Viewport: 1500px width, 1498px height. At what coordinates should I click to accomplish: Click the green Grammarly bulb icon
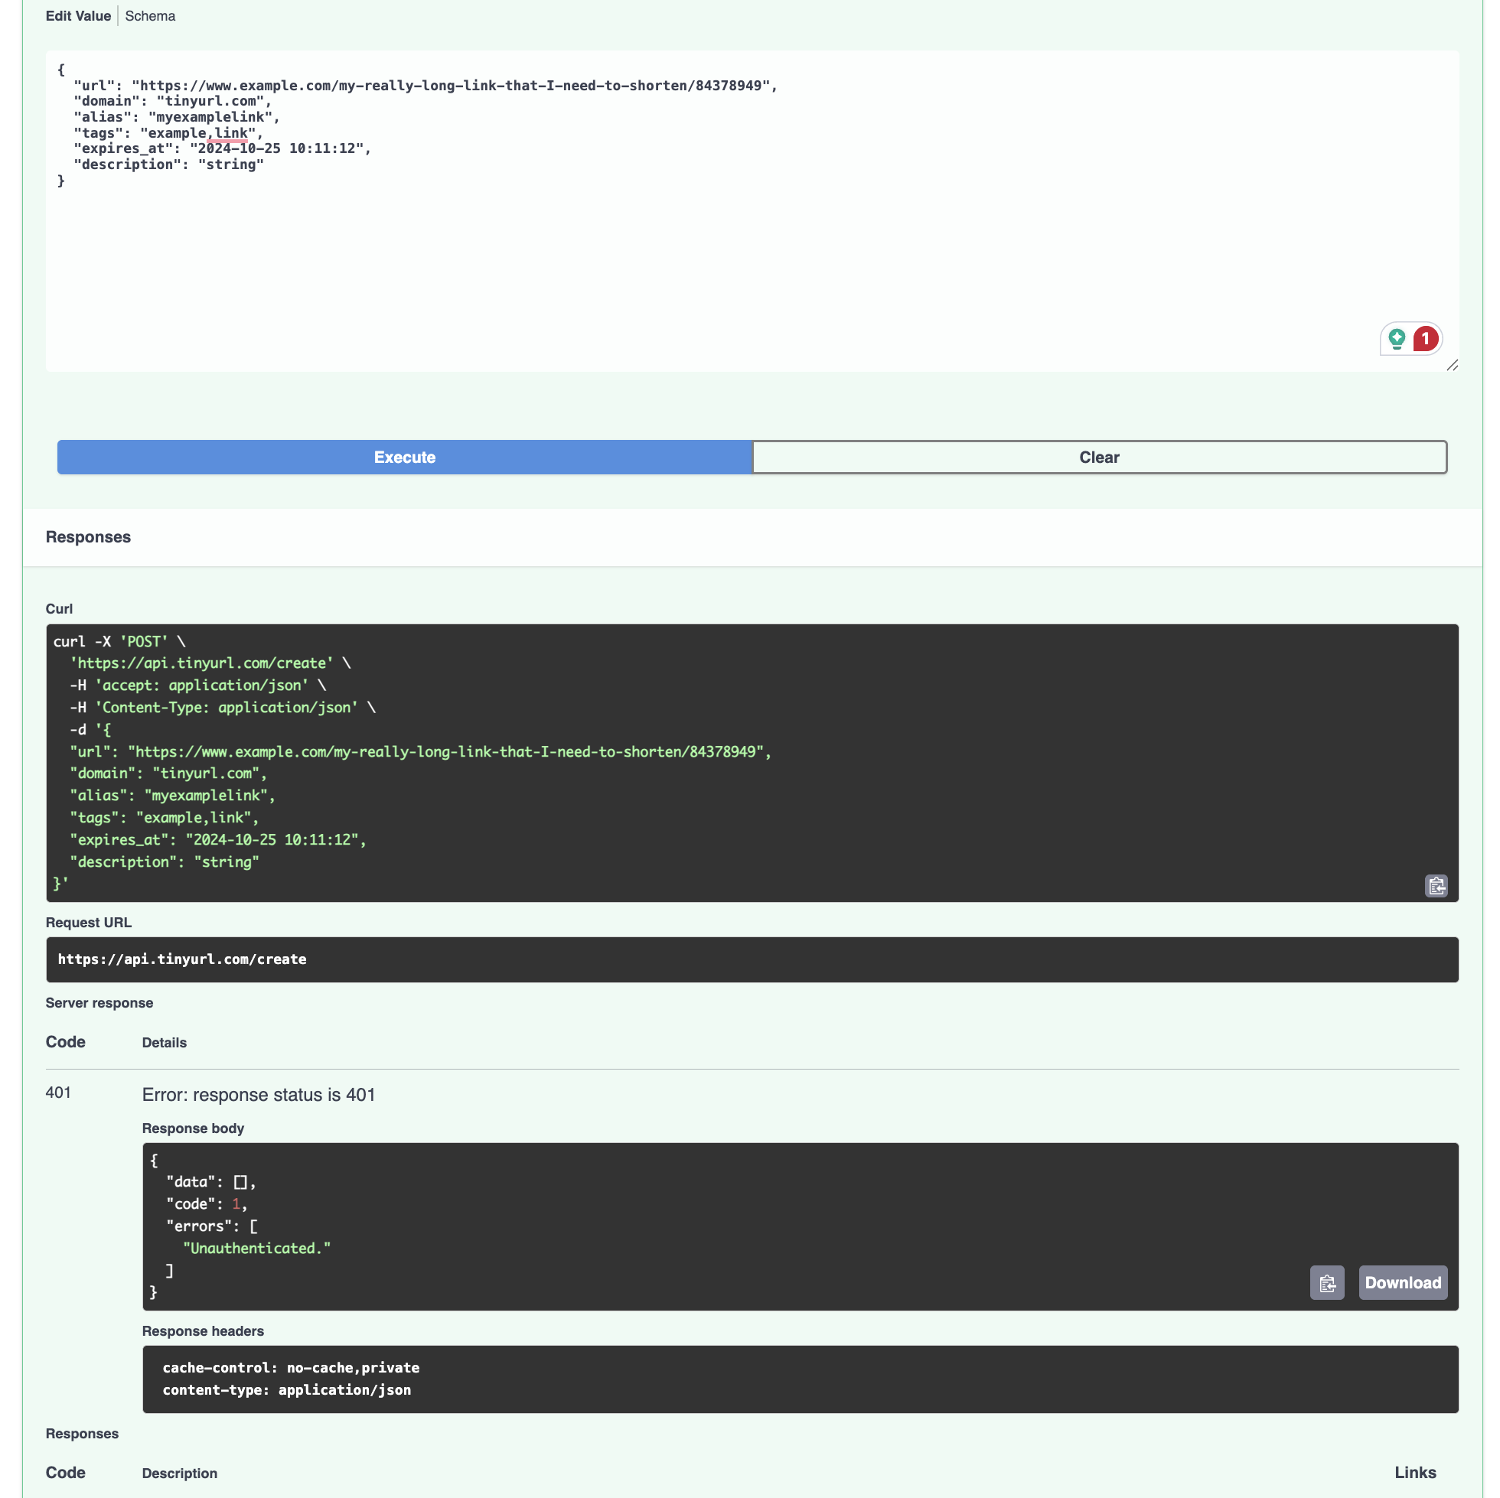point(1396,338)
